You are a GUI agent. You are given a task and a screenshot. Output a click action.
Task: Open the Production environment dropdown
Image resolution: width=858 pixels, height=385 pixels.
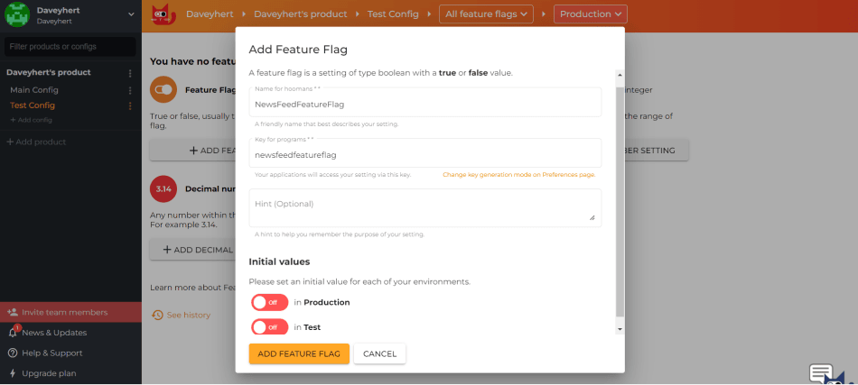pos(591,14)
